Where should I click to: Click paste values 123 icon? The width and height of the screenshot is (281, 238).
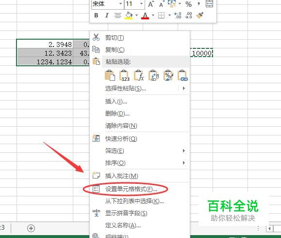[x=124, y=75]
